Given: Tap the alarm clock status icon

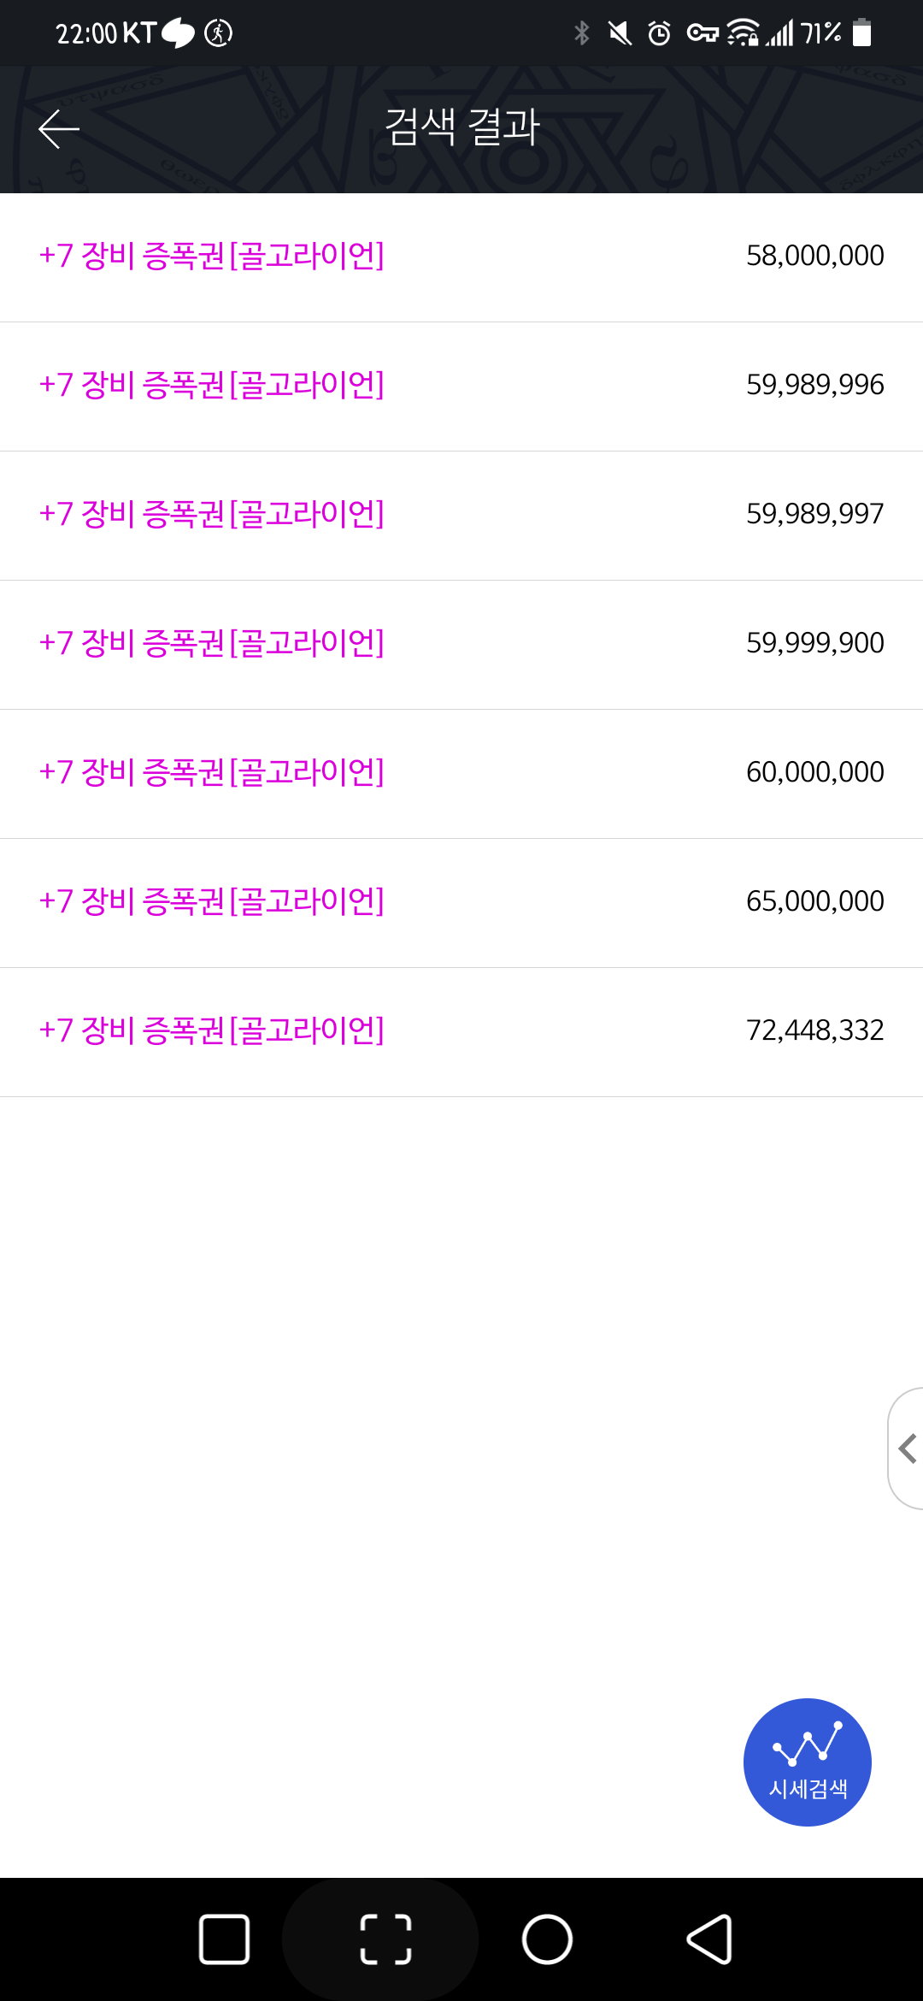Looking at the screenshot, I should click(659, 33).
